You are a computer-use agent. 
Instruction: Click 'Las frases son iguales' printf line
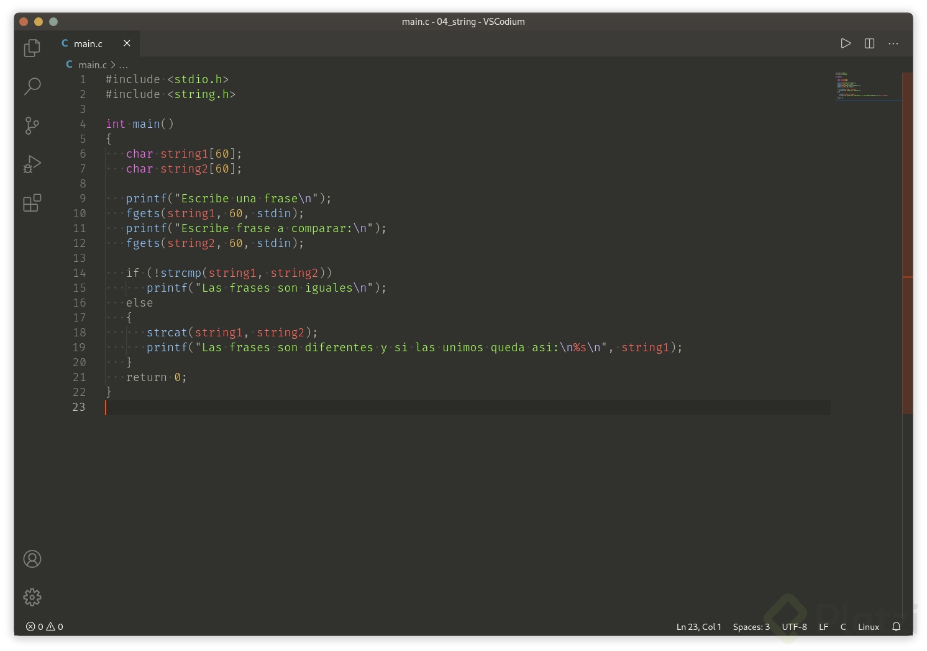coord(267,288)
